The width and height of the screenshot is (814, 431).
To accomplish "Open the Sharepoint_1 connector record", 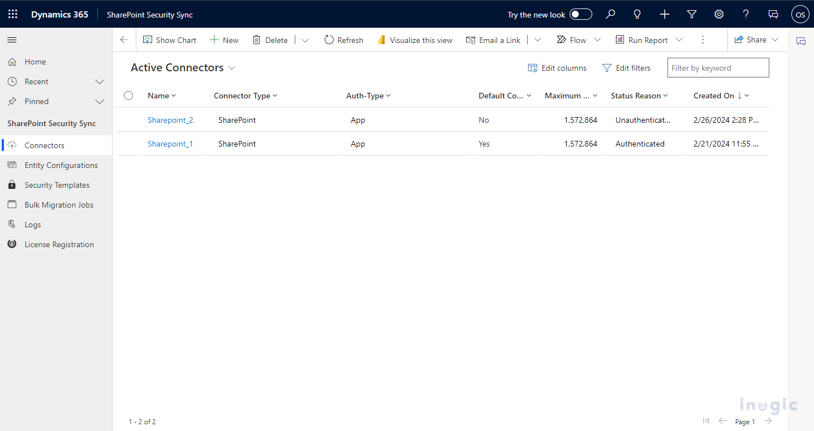I will pyautogui.click(x=170, y=144).
